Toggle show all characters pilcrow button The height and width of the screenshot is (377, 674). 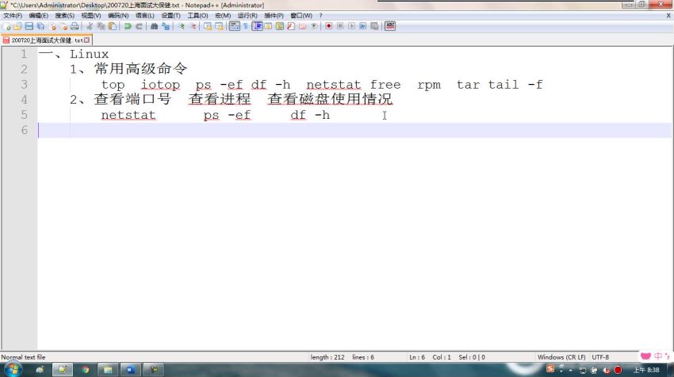[245, 26]
